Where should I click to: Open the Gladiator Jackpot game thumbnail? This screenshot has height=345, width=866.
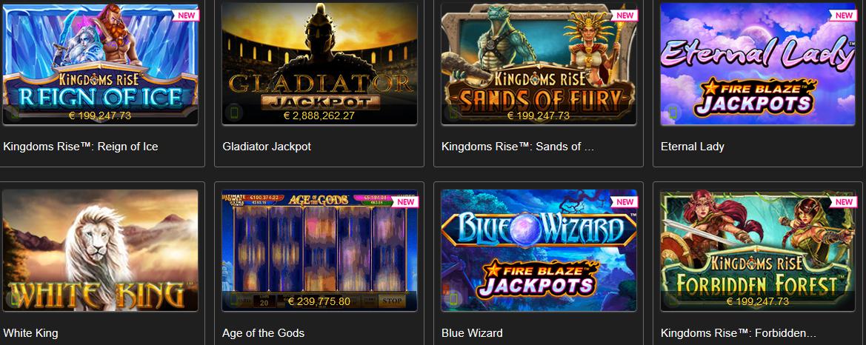click(319, 64)
